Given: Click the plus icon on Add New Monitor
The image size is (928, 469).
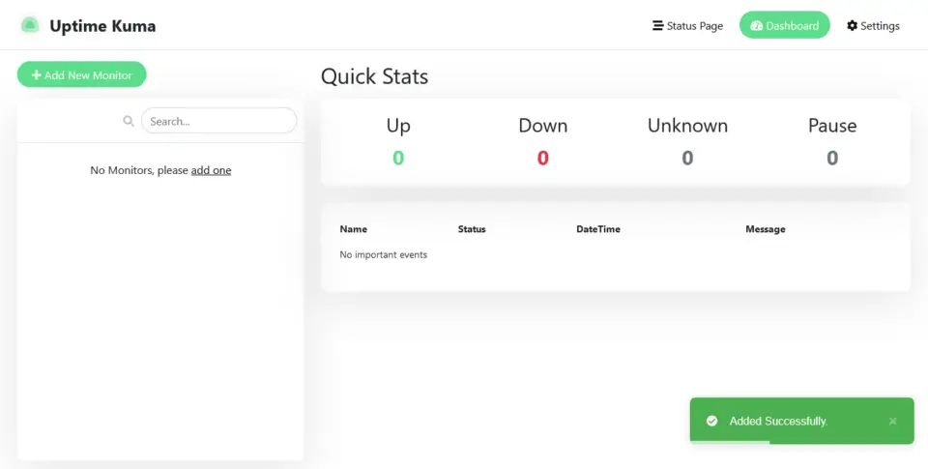Looking at the screenshot, I should [x=36, y=75].
